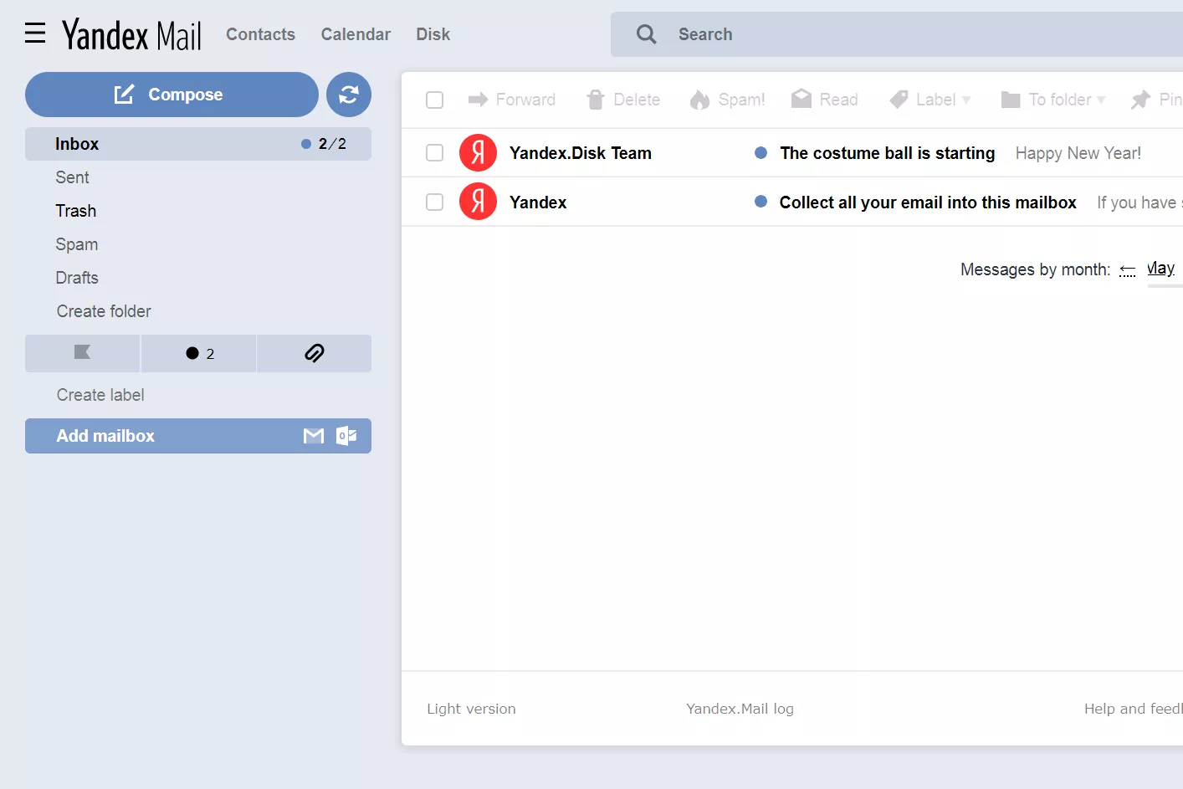Click the Delete trash icon
Viewport: 1183px width, 789px height.
596,99
